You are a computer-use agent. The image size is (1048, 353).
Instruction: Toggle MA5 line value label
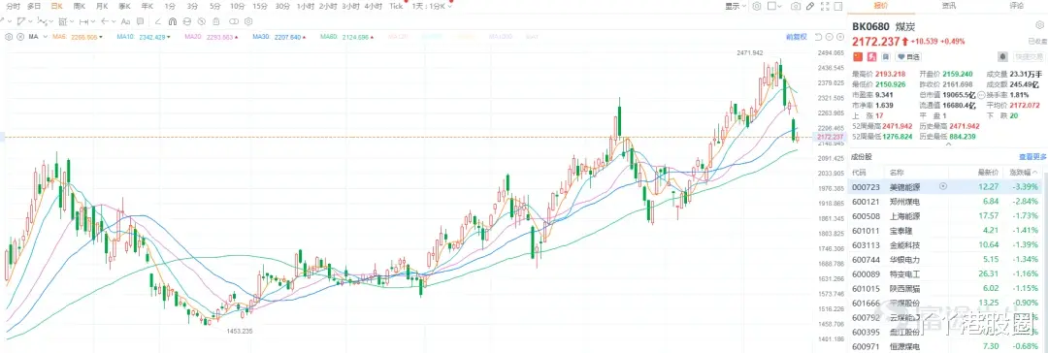[x=78, y=37]
